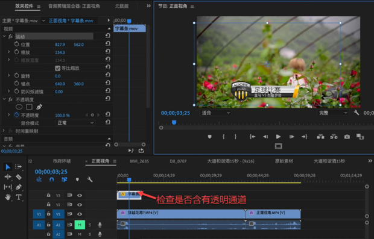The width and height of the screenshot is (374, 239).
Task: Toggle animation stopwatch for Position
Action: pyautogui.click(x=16, y=45)
